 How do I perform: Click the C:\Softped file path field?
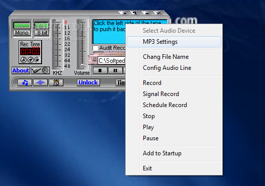pyautogui.click(x=112, y=61)
